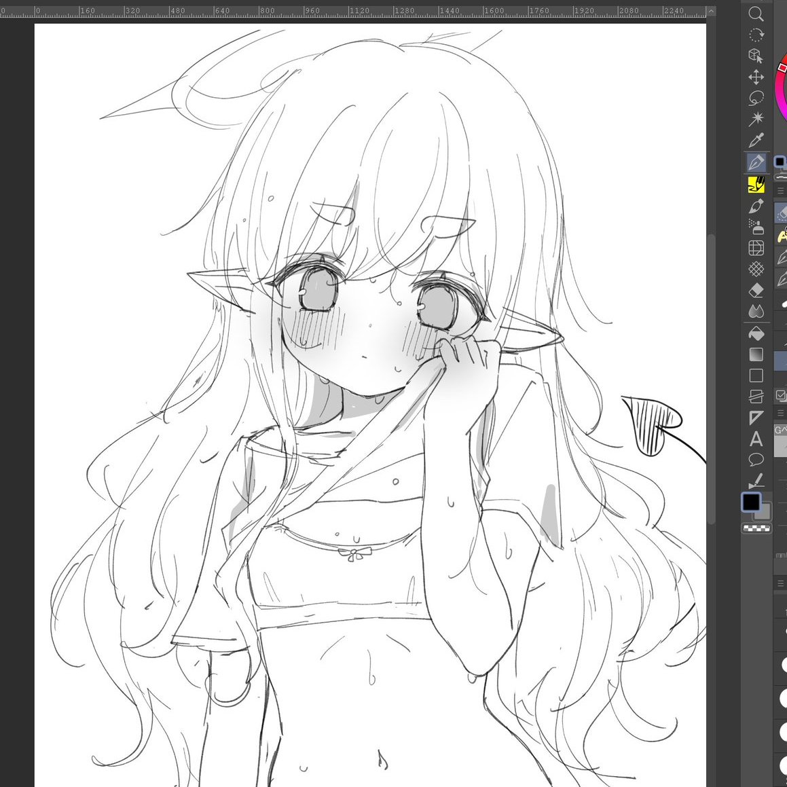787x787 pixels.
Task: Select the yellow Pencil tool icon
Action: click(x=756, y=185)
